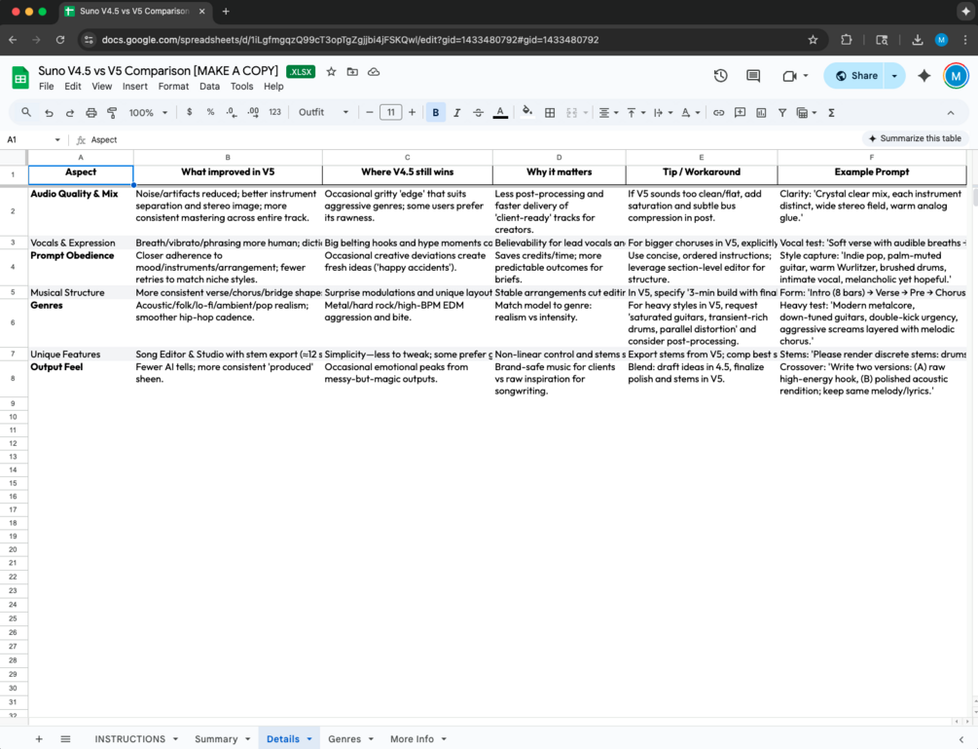The height and width of the screenshot is (749, 978).
Task: Open horizontal align dropdown
Action: 608,113
